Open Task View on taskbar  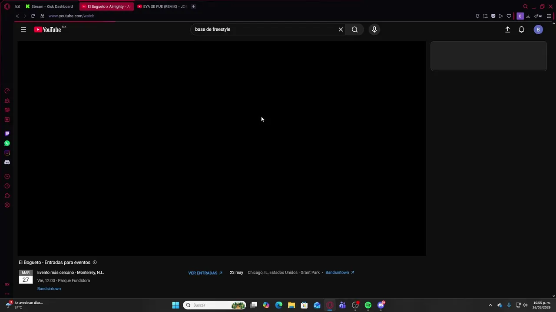pos(254,305)
